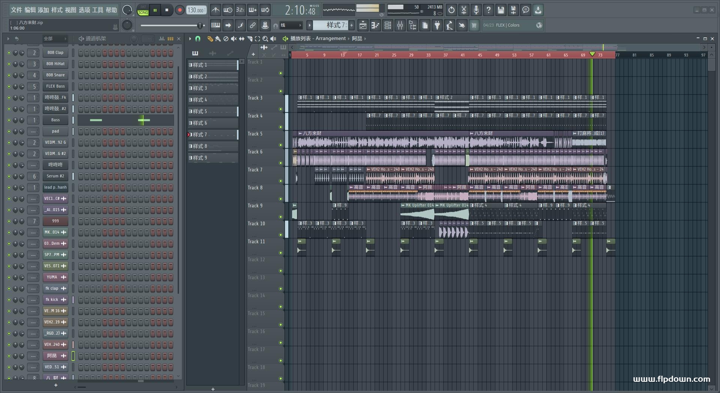Open the plugin browser plug icon
The width and height of the screenshot is (720, 393).
pyautogui.click(x=437, y=25)
